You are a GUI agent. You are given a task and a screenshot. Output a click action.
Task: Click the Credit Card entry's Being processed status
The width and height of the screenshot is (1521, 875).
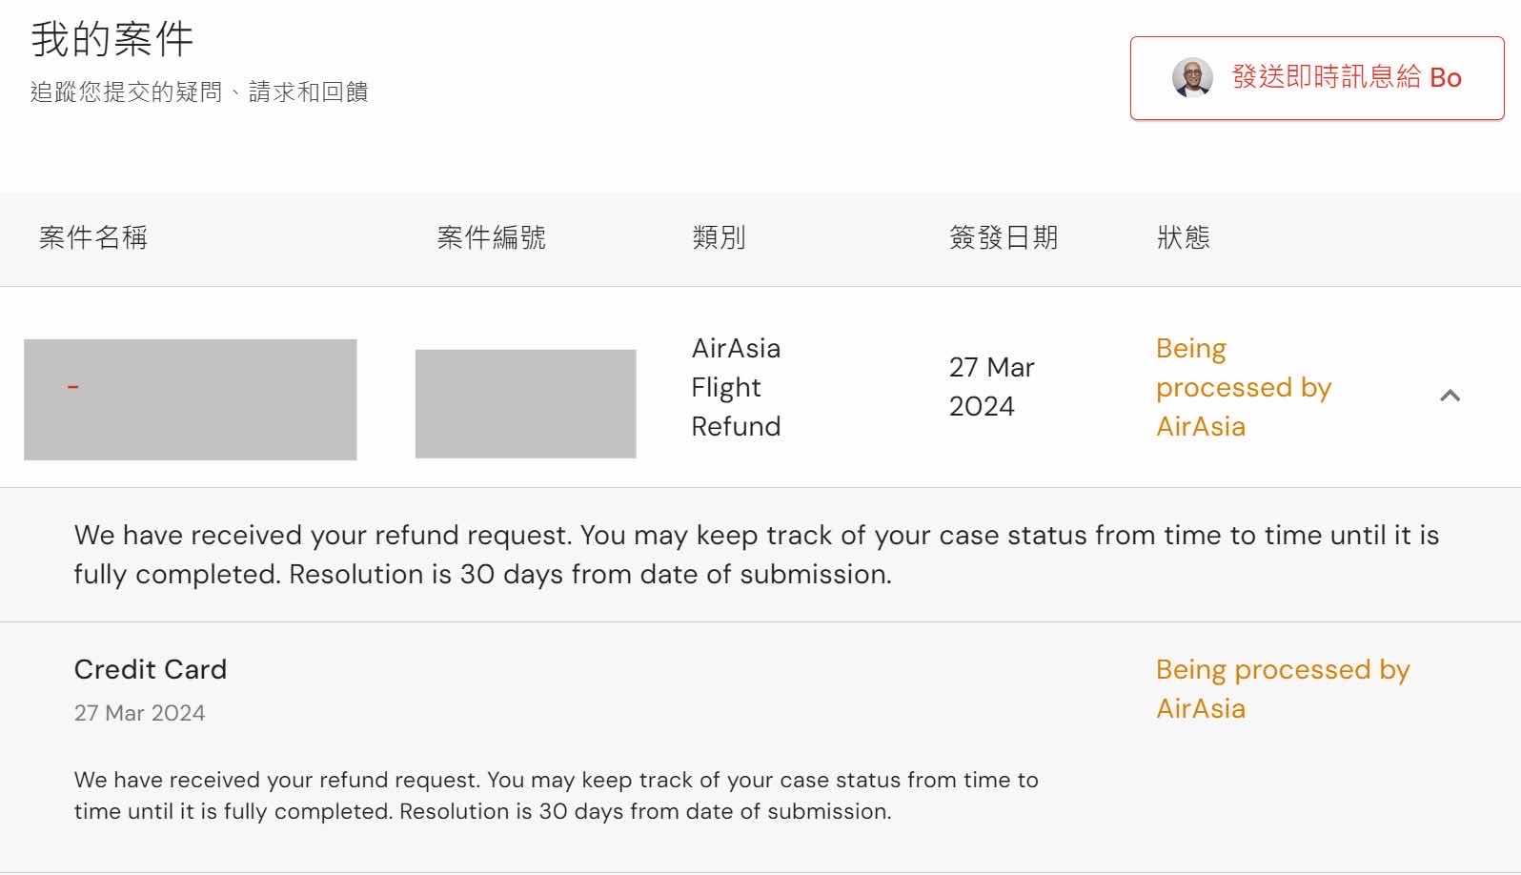(x=1282, y=688)
